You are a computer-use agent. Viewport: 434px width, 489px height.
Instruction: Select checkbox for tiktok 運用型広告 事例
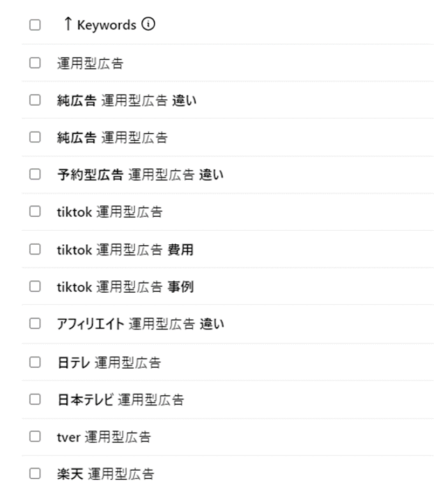(35, 286)
